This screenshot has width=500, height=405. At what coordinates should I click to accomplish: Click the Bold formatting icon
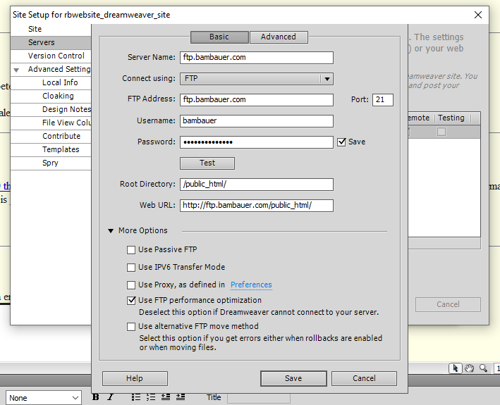(x=95, y=397)
